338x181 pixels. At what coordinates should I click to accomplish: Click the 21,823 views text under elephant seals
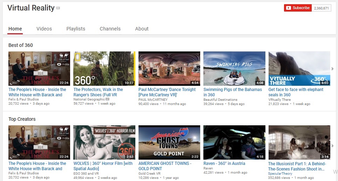pyautogui.click(x=278, y=104)
